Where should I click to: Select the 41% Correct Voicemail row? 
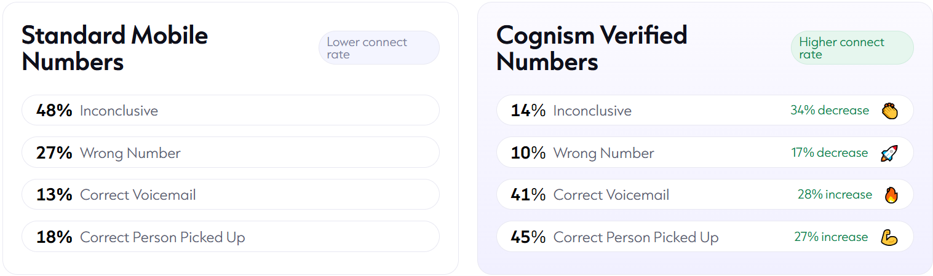point(705,195)
